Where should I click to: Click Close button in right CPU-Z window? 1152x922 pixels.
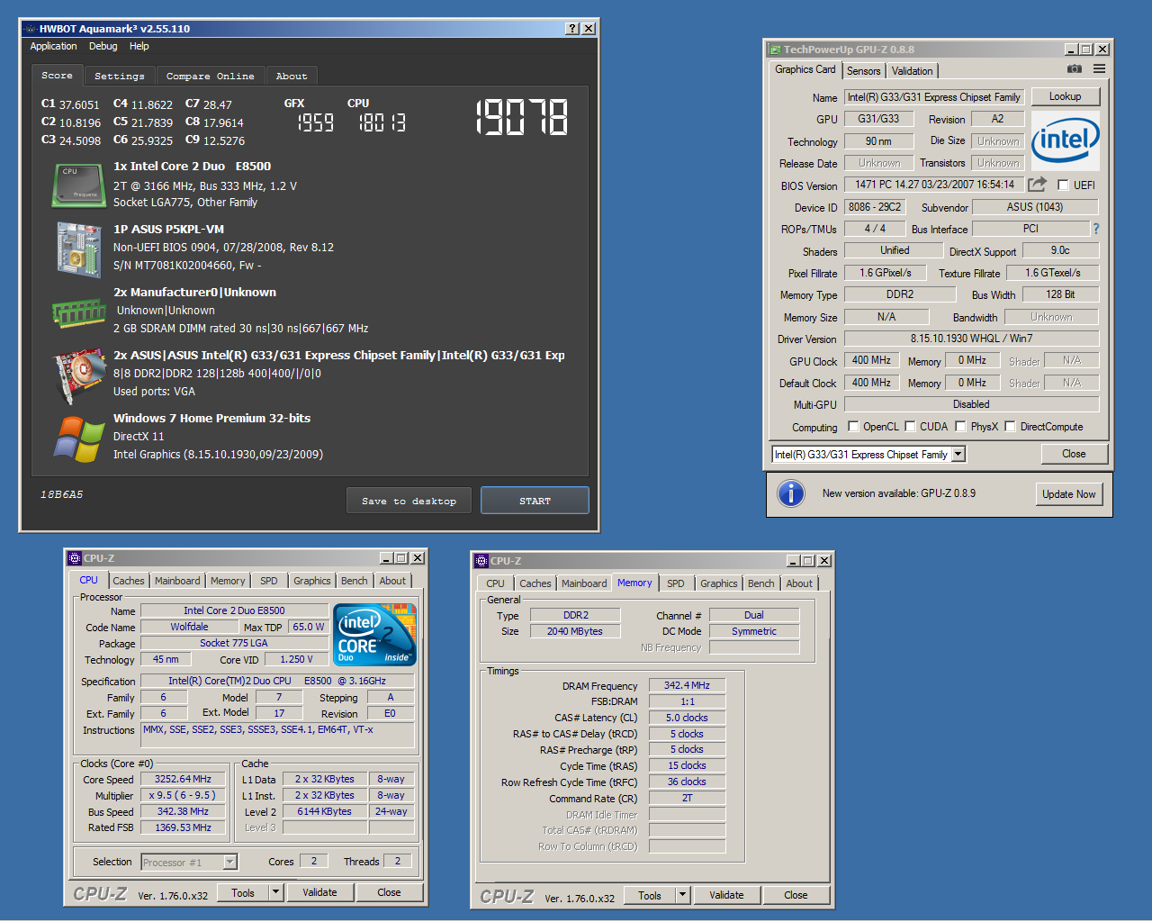[796, 896]
